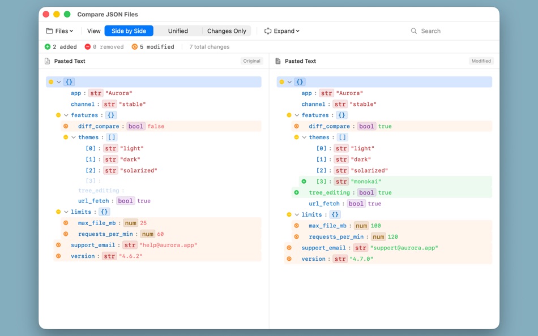Click num type badge beside value 100
The height and width of the screenshot is (336, 538).
click(x=361, y=226)
